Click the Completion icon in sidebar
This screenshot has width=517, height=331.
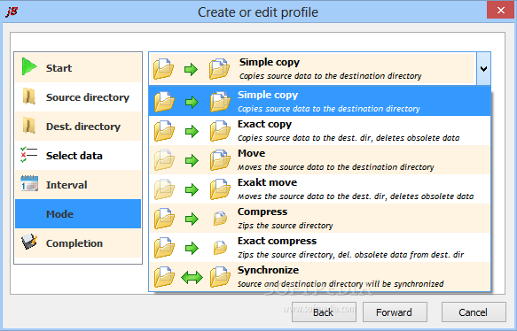pos(29,242)
